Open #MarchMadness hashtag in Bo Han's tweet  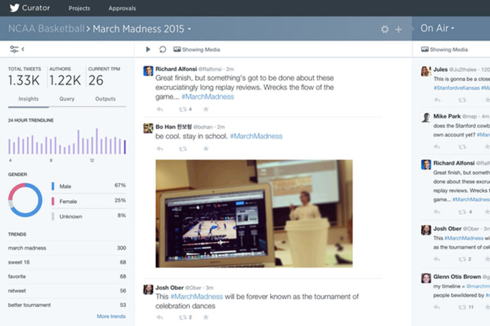256,136
